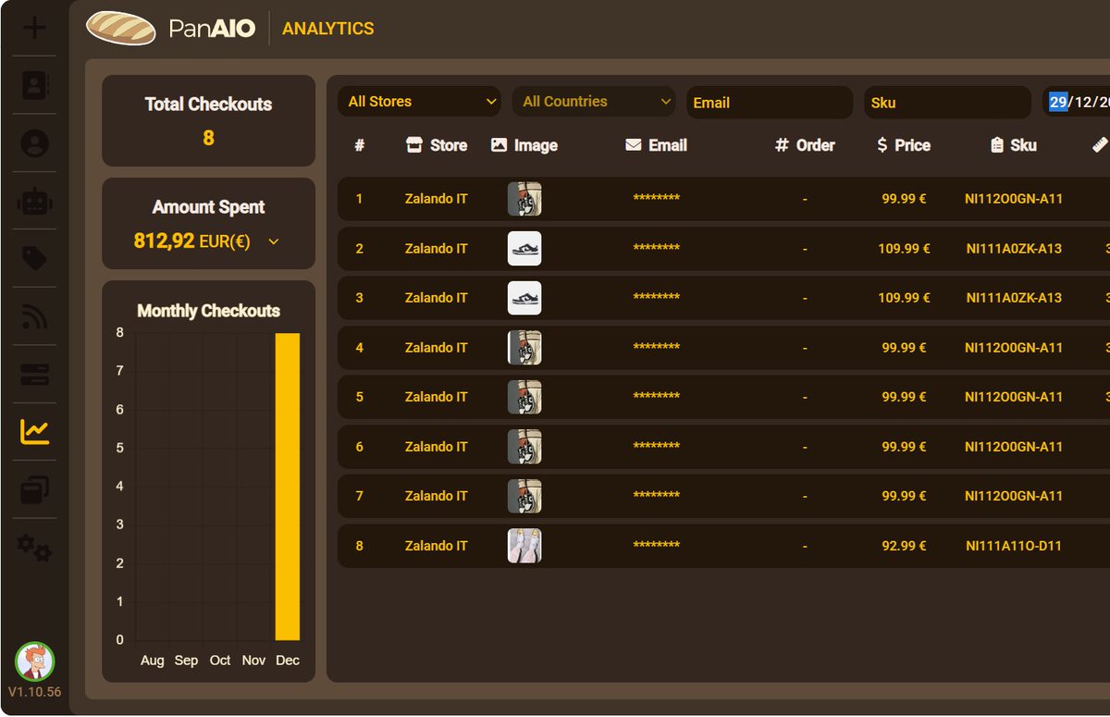
Task: Click Zalando IT in row 1
Action: click(x=437, y=199)
